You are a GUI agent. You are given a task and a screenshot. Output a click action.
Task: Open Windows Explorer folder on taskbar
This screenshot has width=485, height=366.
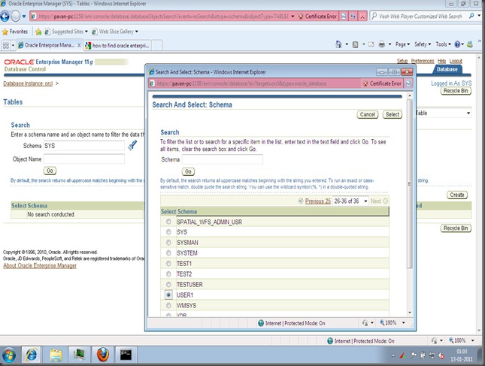coord(56,355)
